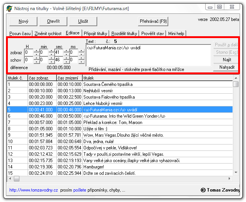The height and width of the screenshot is (202, 246).
Task: Focus the schov hours field
Action: point(29,60)
